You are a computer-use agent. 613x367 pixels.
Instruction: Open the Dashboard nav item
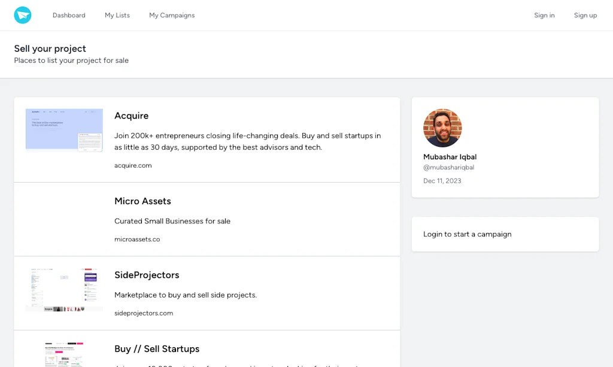click(69, 16)
